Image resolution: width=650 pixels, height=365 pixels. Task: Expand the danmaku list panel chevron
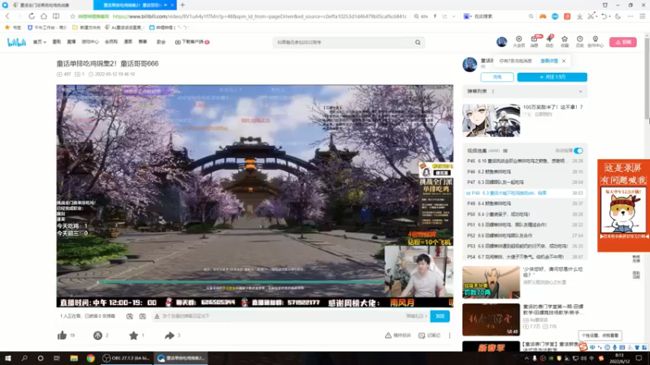point(580,92)
